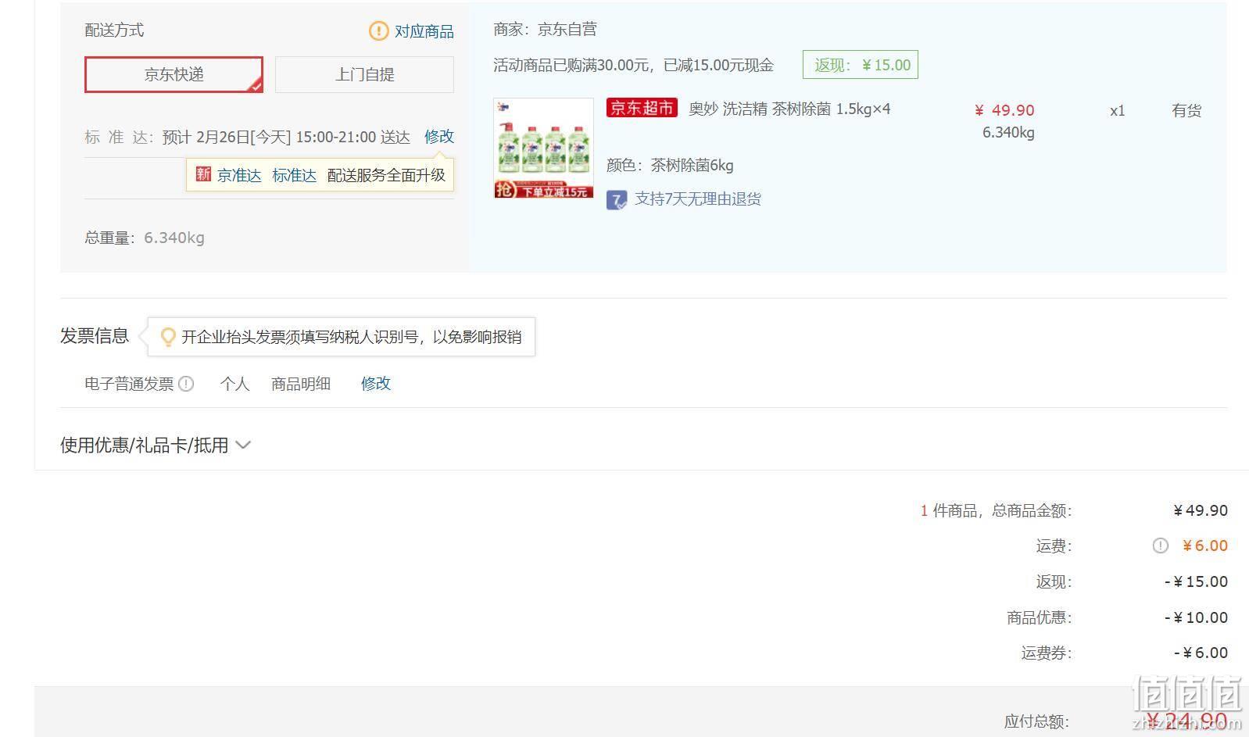Click the 奥妙 detergent product thumbnail

tap(543, 148)
